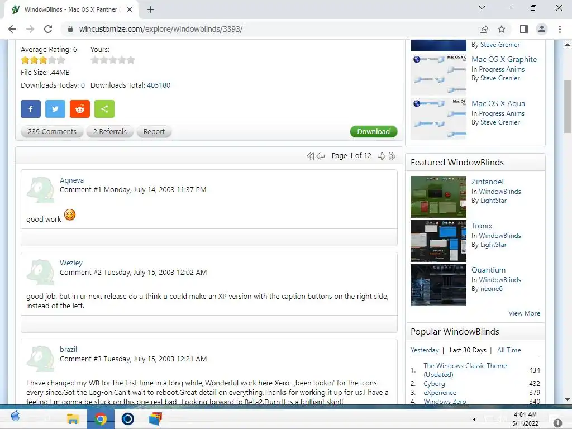Click Chrome icon in taskbar
Image resolution: width=572 pixels, height=429 pixels.
(x=101, y=419)
